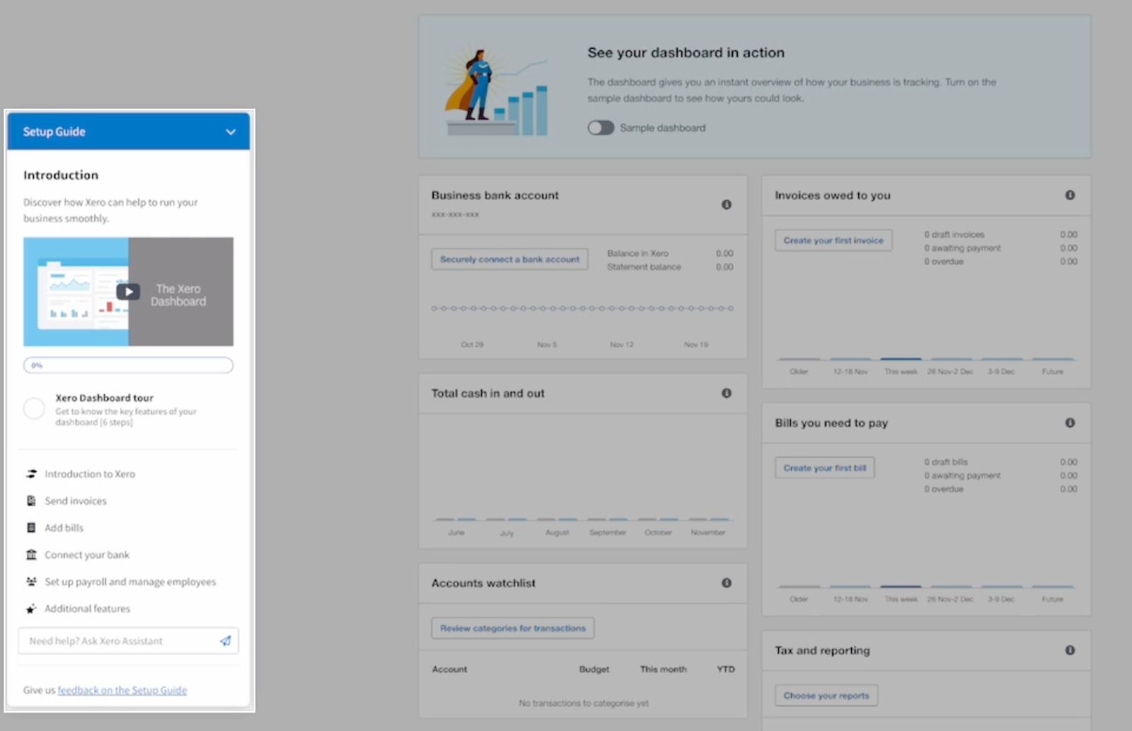Click Account column header in watchlist
Image resolution: width=1132 pixels, height=731 pixels.
450,669
